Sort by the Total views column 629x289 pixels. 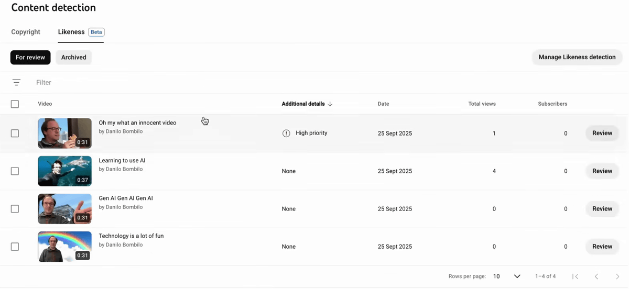tap(482, 104)
